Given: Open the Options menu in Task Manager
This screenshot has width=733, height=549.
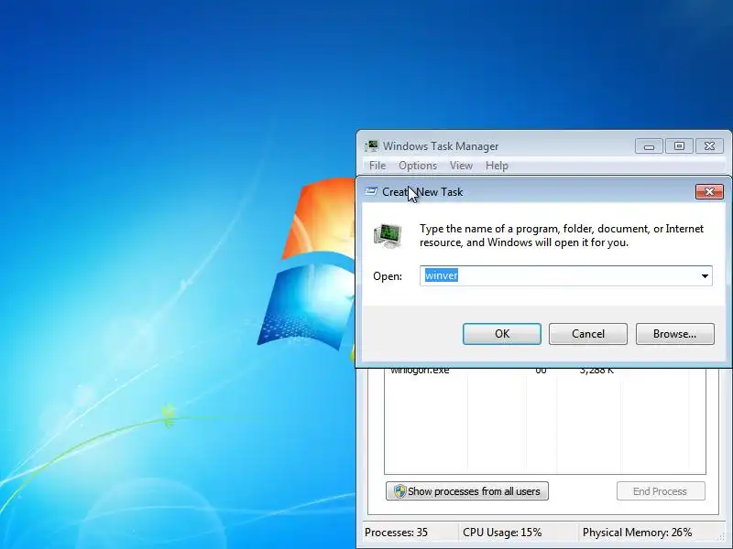Looking at the screenshot, I should point(418,166).
